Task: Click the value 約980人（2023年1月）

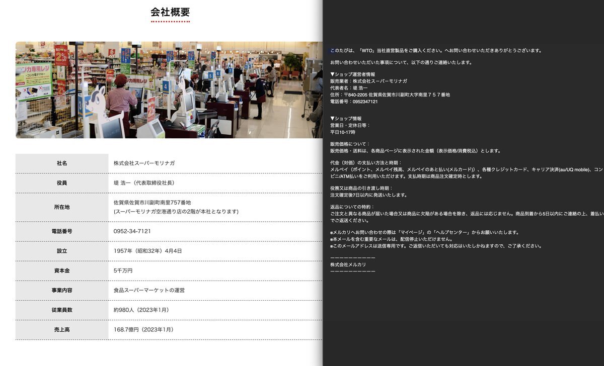Action: click(141, 310)
